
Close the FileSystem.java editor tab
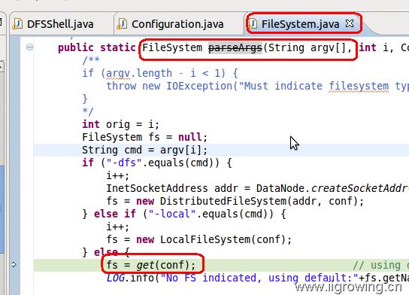click(x=350, y=23)
